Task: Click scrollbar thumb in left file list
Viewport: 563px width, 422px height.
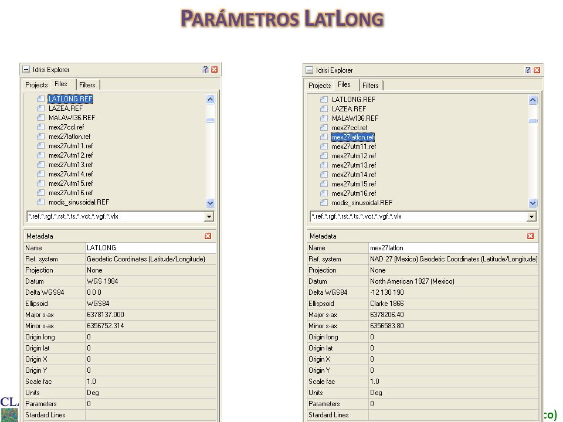Action: pos(211,121)
